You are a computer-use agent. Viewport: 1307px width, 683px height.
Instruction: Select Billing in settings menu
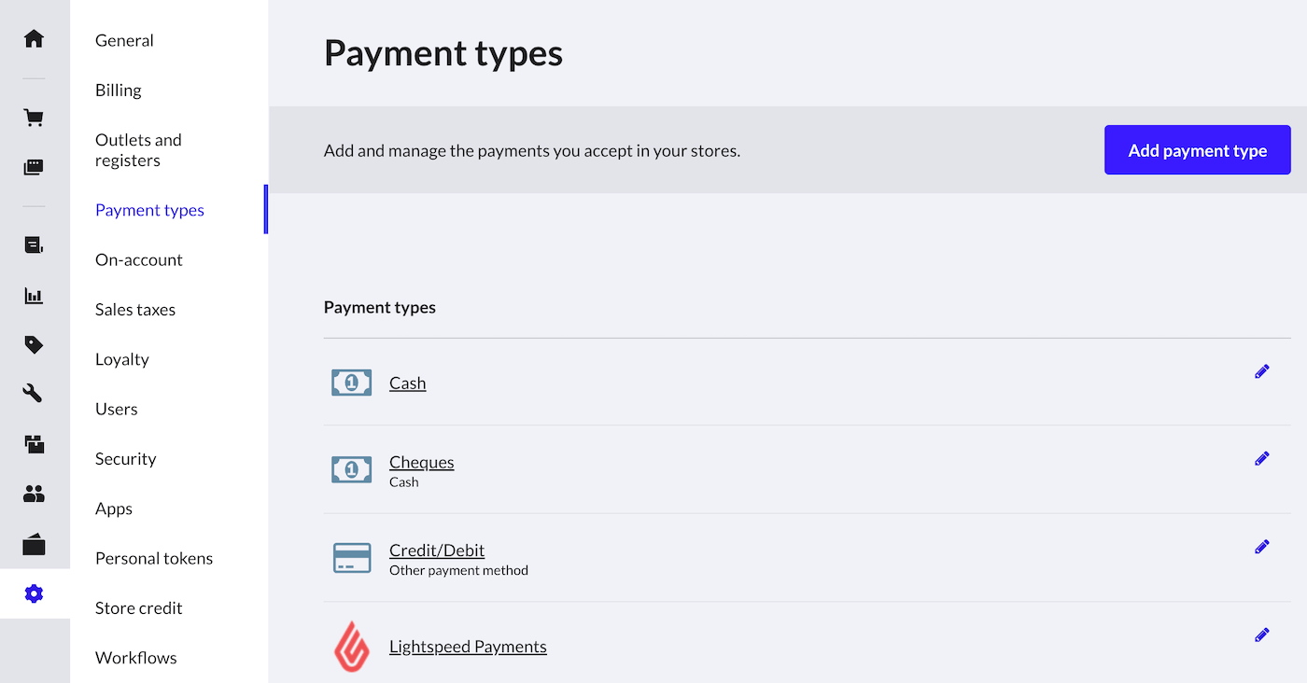(x=119, y=91)
